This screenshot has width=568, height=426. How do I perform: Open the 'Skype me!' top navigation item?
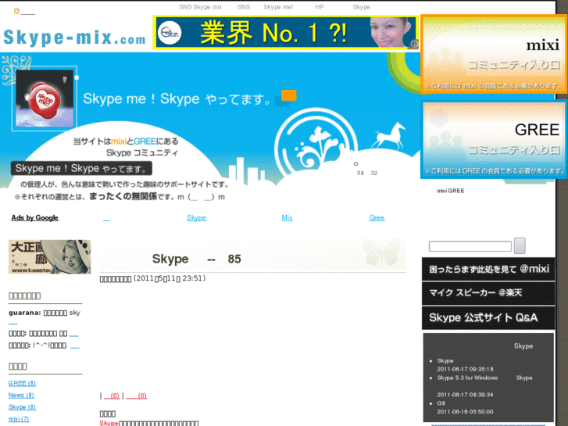[x=278, y=7]
